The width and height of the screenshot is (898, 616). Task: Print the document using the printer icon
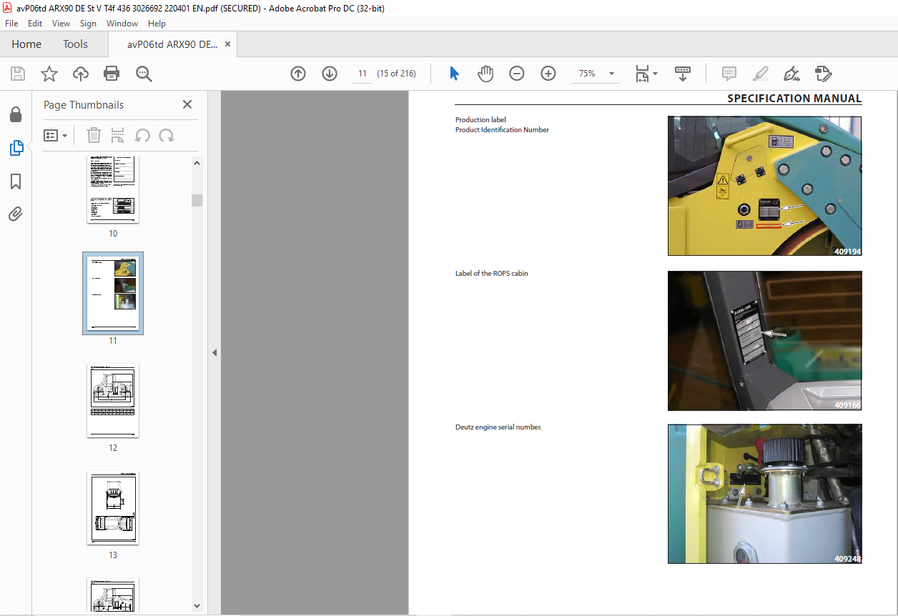click(112, 74)
